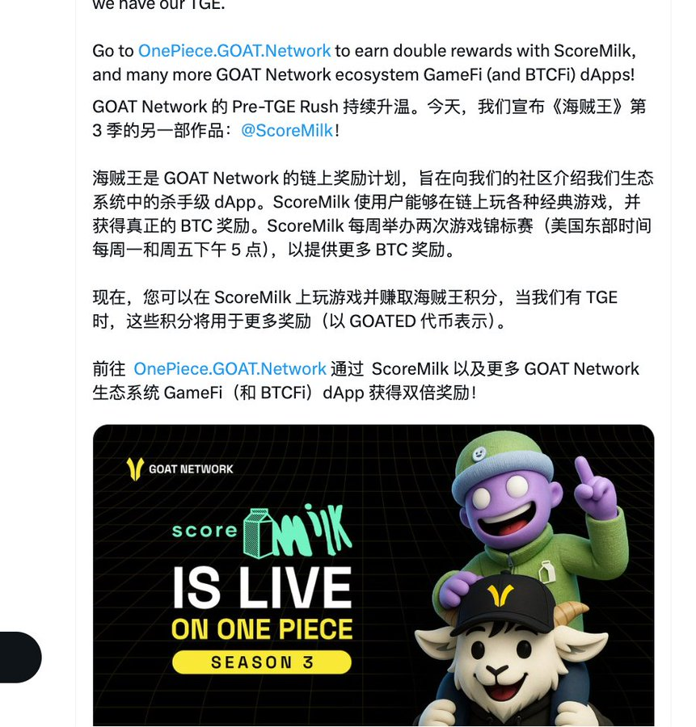Click the white "IS LIVE" headline
This screenshot has height=727, width=696.
[263, 587]
